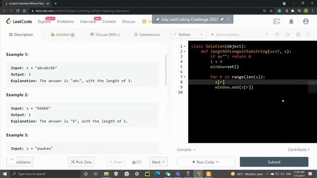The image size is (317, 178).
Task: Open the weather alert widget
Action: point(247,174)
